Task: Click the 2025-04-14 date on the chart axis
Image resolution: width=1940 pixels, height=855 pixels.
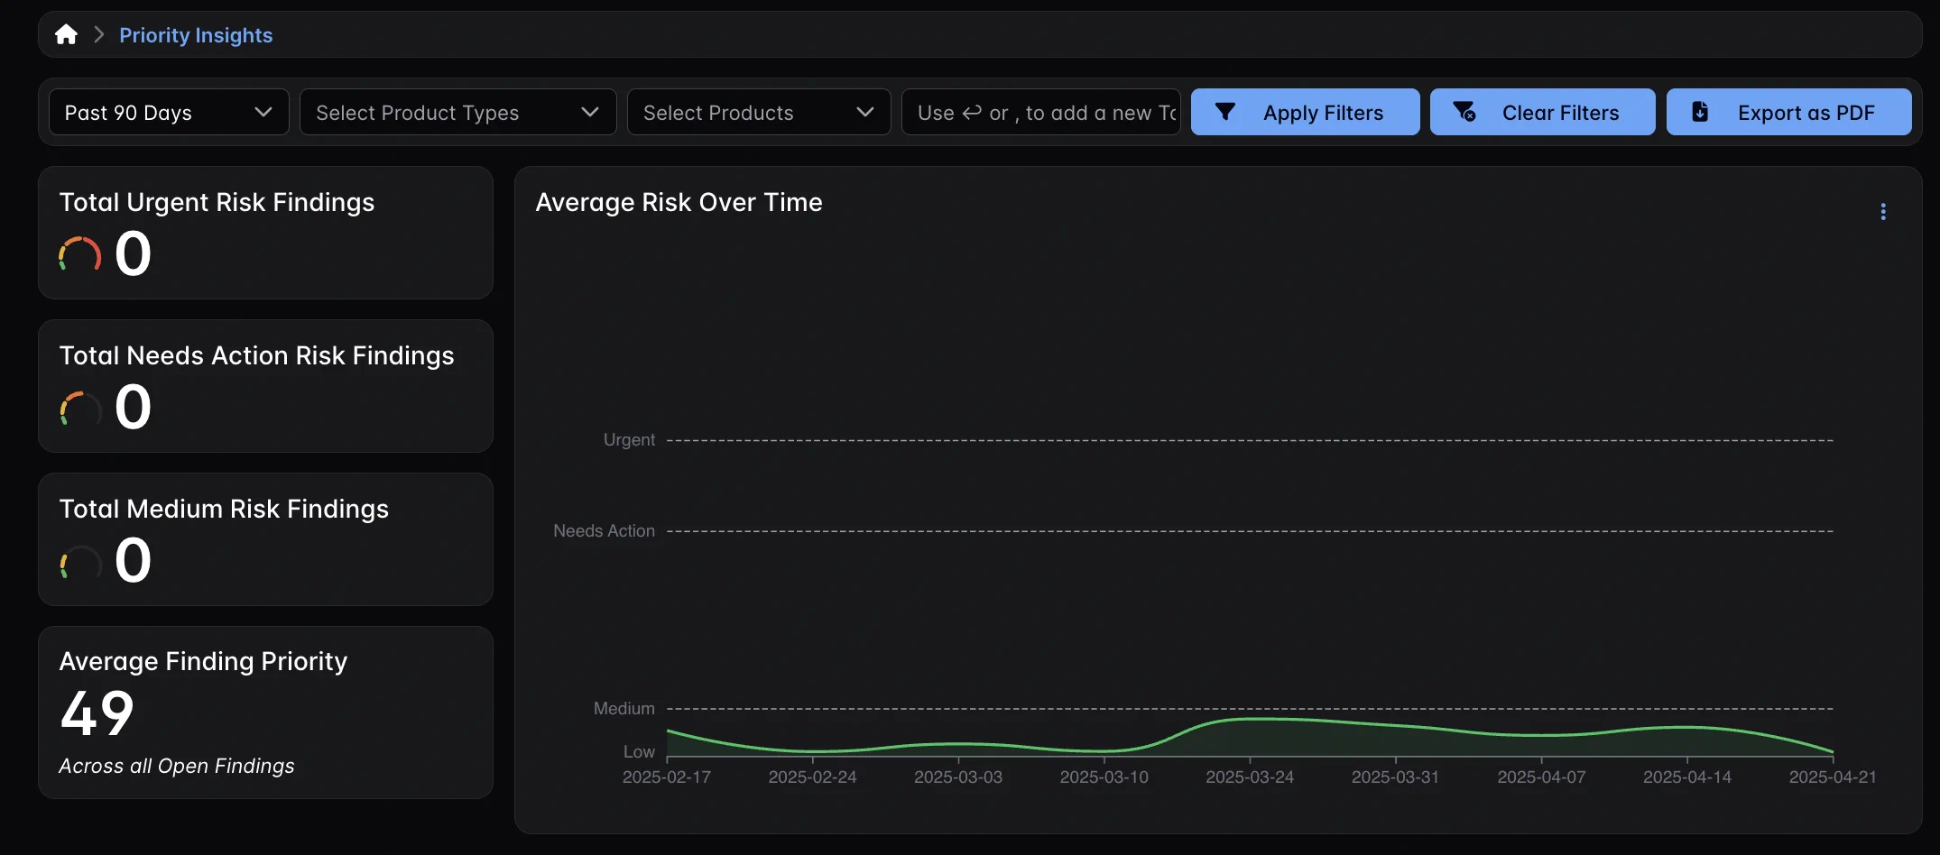Action: click(x=1686, y=777)
